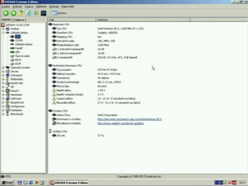The height and width of the screenshot is (186, 248).
Task: Open the Zpráva menu in menu bar
Action: pos(29,6)
